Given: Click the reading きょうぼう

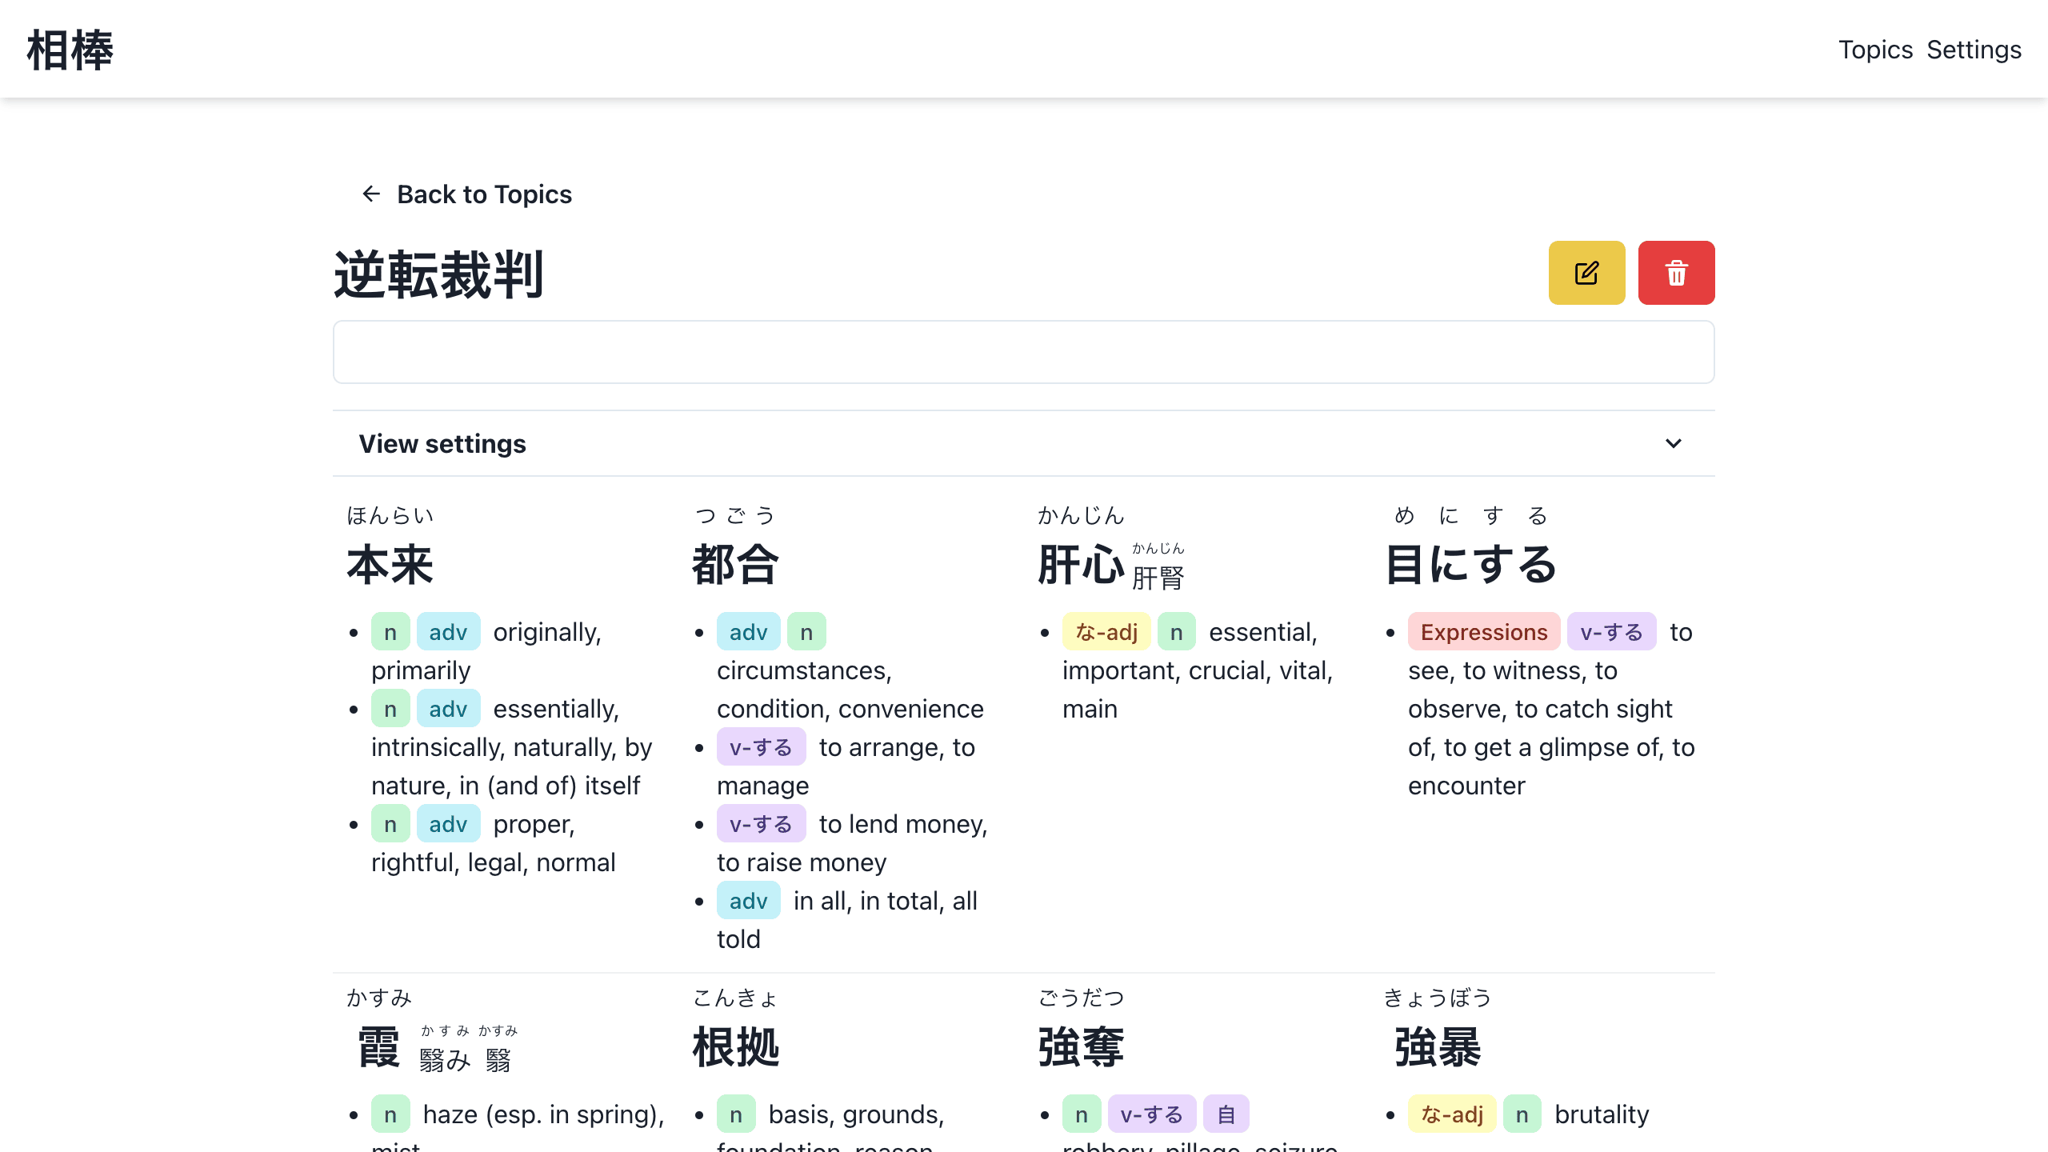Looking at the screenshot, I should click(1438, 998).
